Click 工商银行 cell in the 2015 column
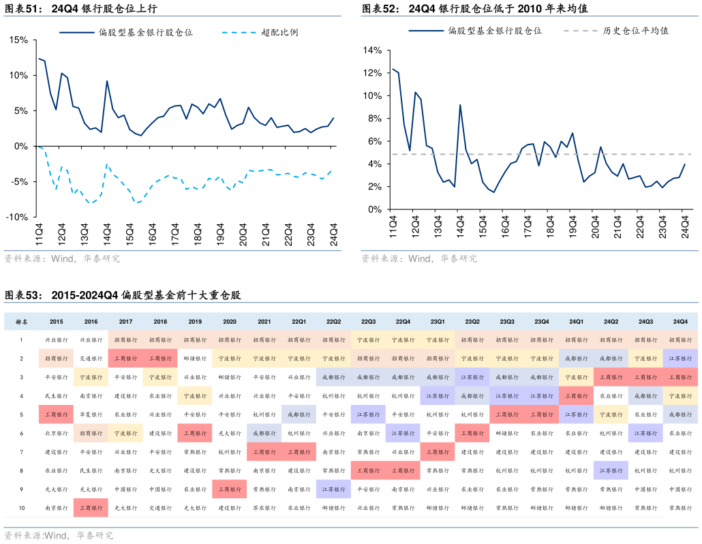 click(56, 414)
